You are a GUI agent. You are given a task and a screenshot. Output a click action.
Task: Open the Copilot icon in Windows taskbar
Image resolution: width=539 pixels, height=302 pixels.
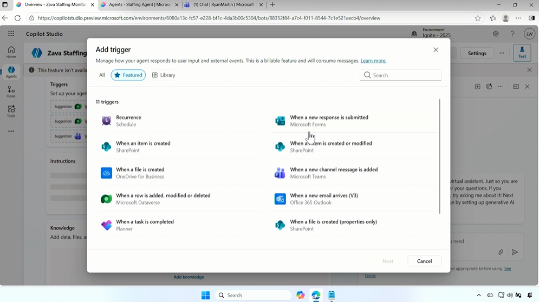[x=301, y=295]
